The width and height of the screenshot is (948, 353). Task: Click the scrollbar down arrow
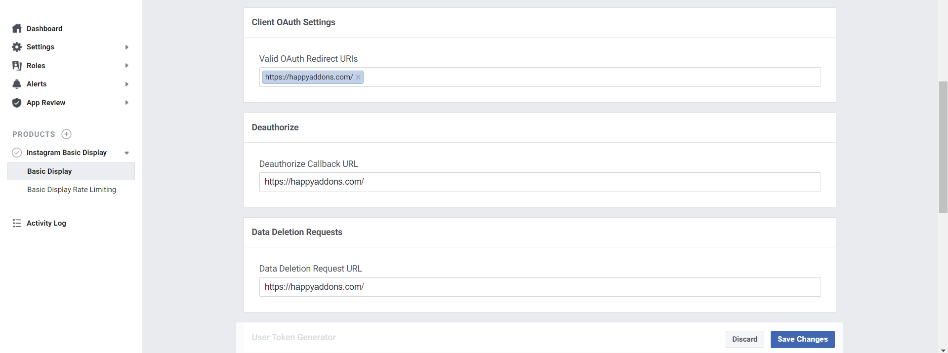[x=943, y=350]
